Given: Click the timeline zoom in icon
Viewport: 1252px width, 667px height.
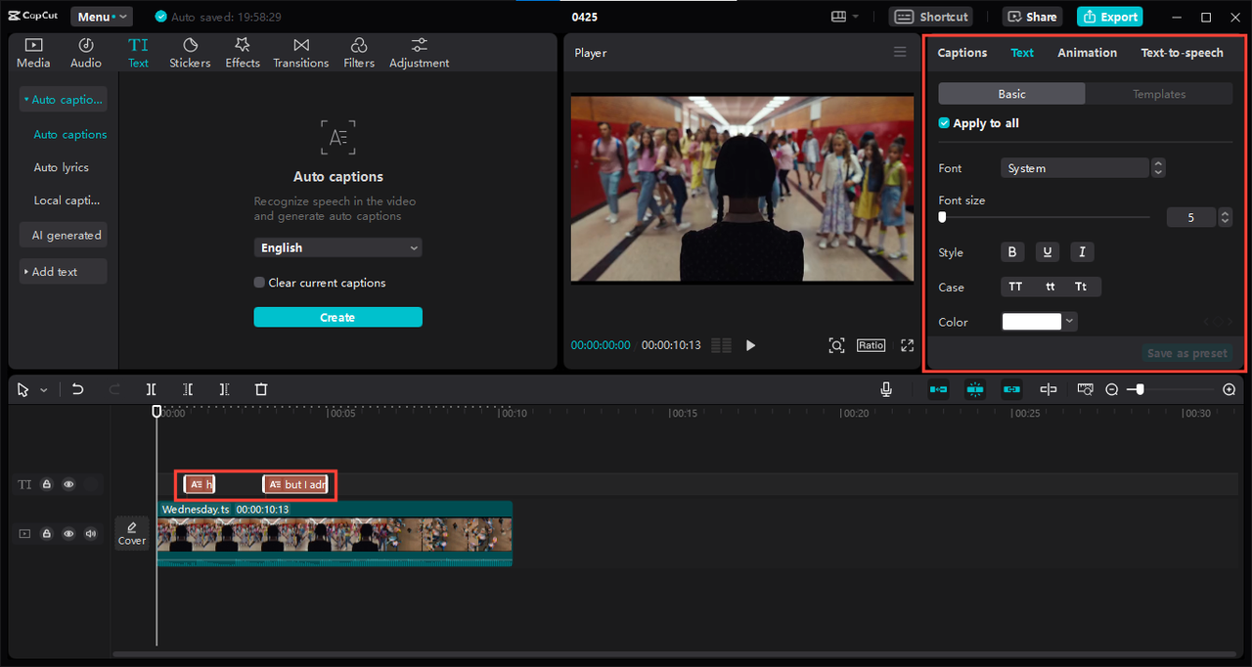Looking at the screenshot, I should click(x=1230, y=389).
